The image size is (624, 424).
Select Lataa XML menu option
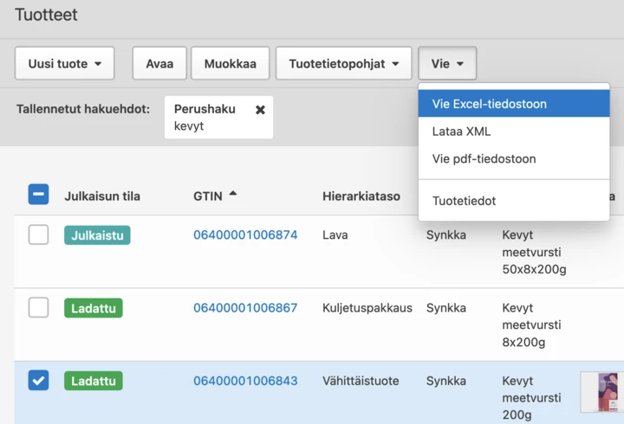click(x=462, y=132)
